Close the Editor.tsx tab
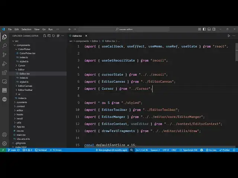 (86, 36)
